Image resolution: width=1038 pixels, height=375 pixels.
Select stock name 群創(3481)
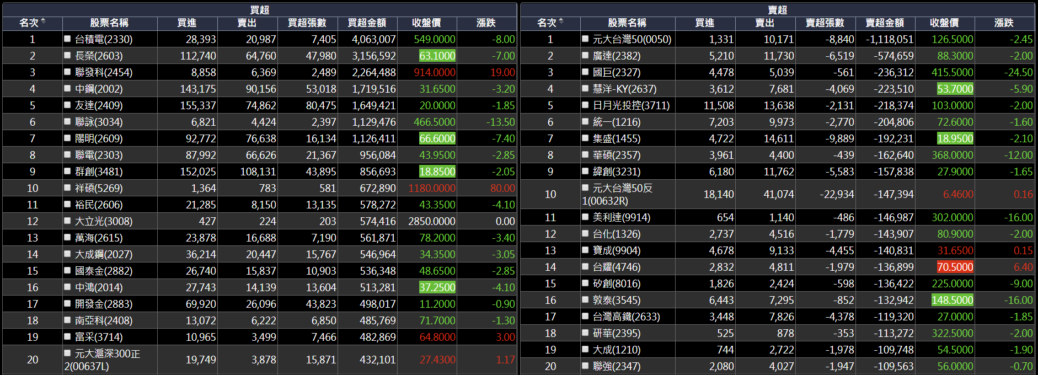coord(99,172)
